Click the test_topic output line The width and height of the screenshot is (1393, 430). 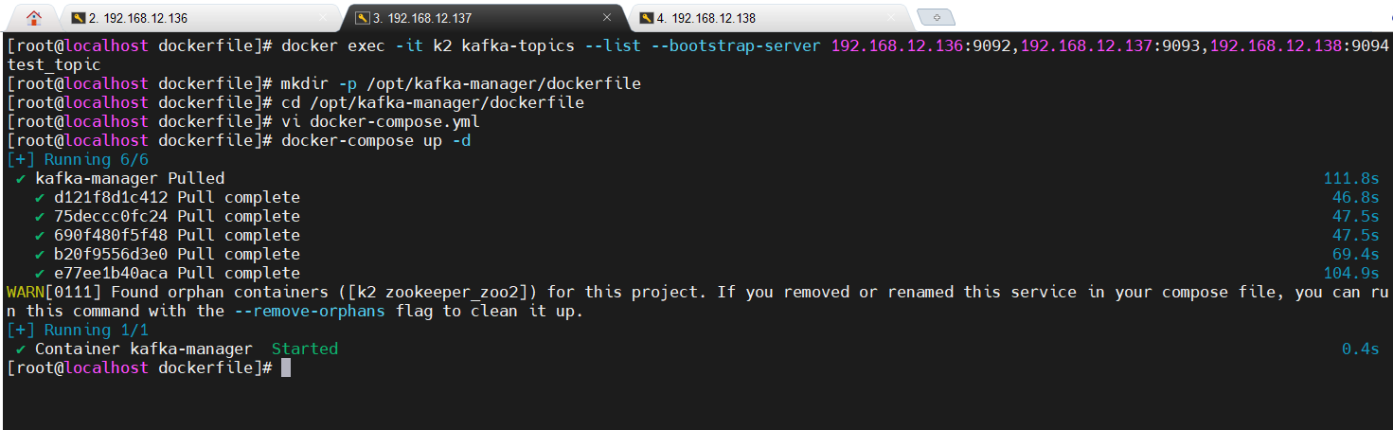pyautogui.click(x=53, y=64)
